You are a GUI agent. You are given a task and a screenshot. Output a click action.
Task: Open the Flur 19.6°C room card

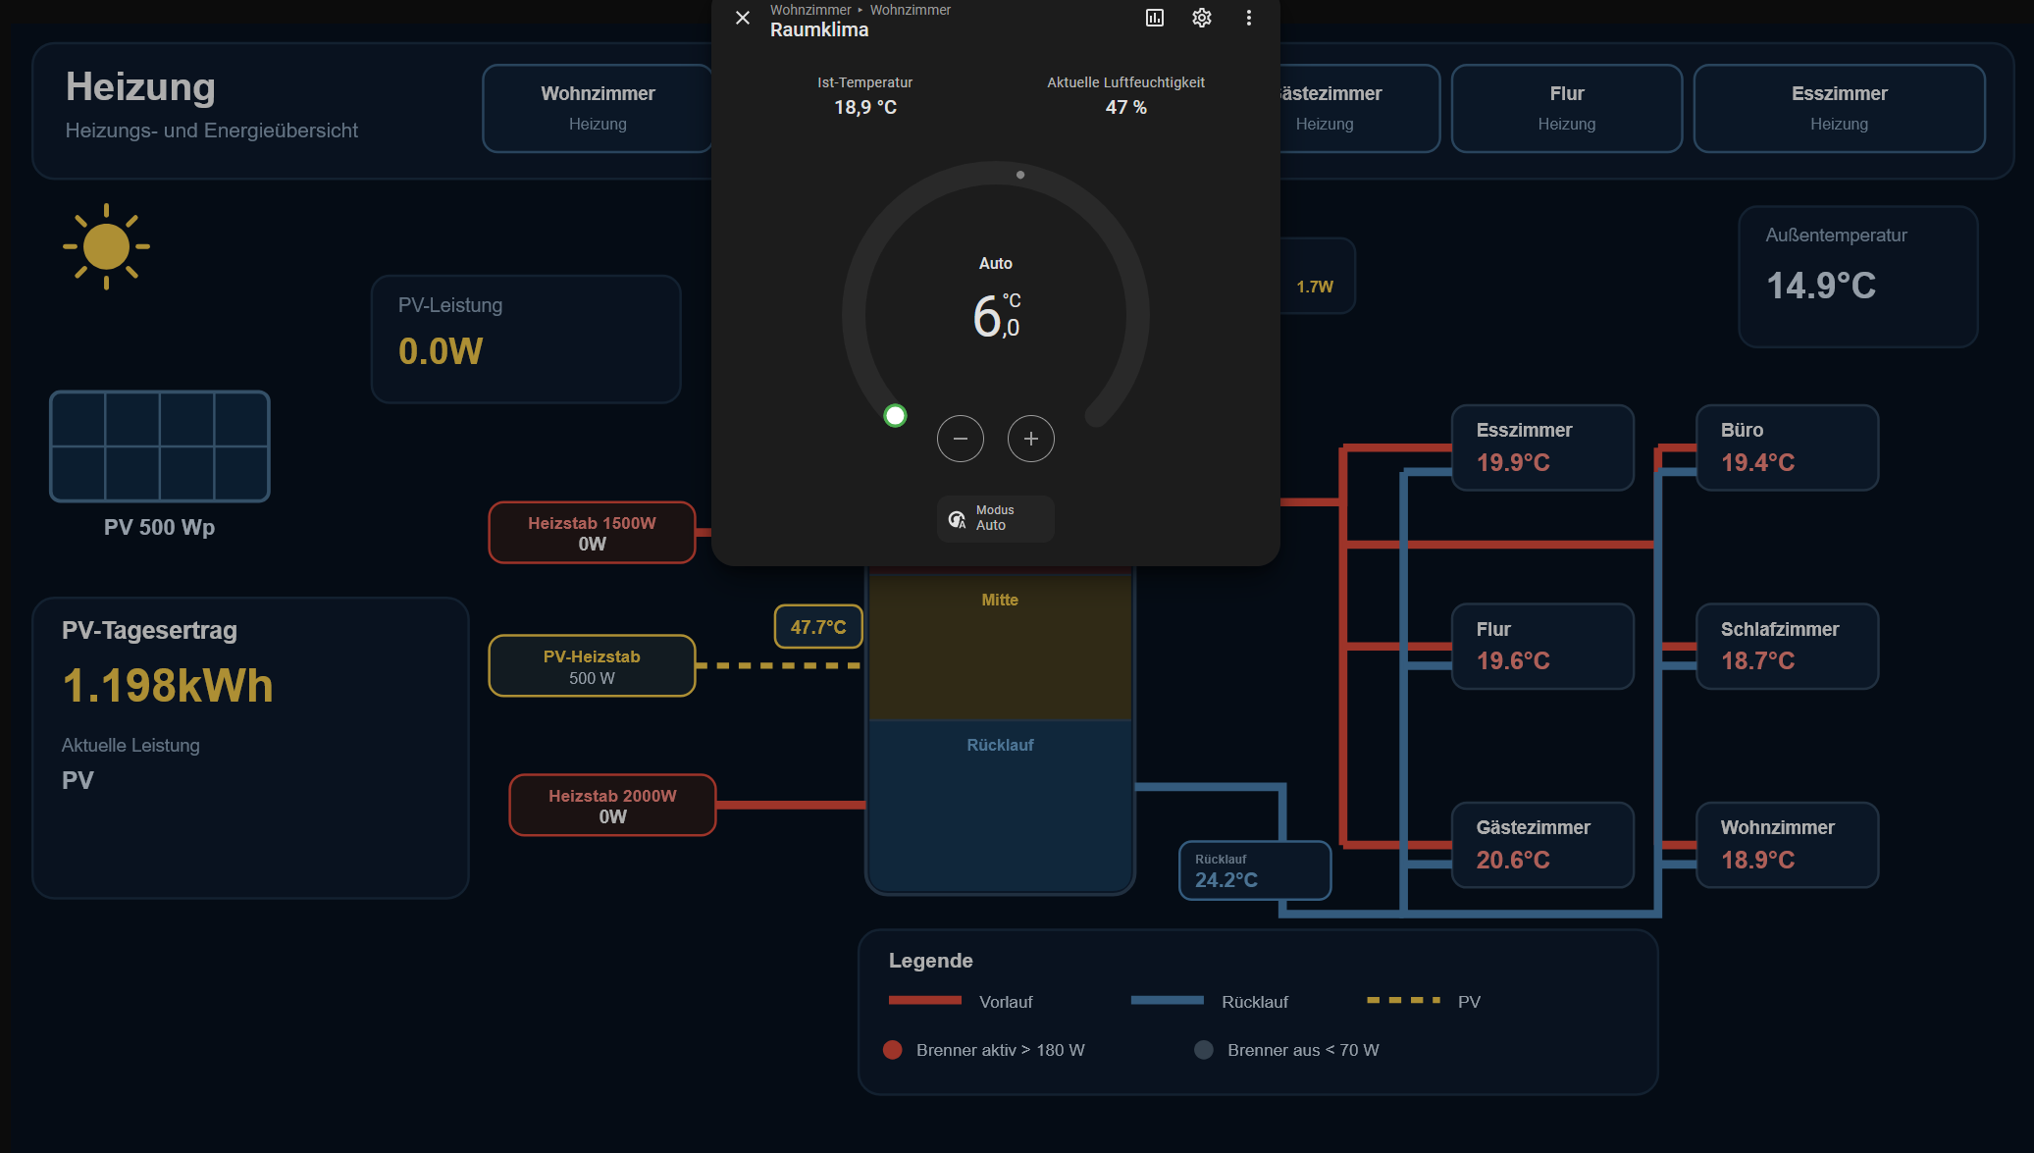(1542, 647)
